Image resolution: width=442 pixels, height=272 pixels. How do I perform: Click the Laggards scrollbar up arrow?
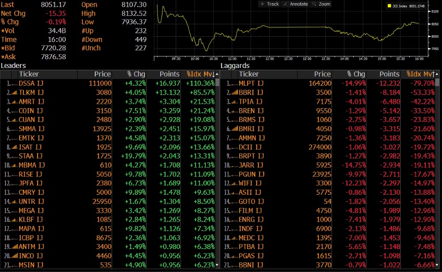[438, 74]
